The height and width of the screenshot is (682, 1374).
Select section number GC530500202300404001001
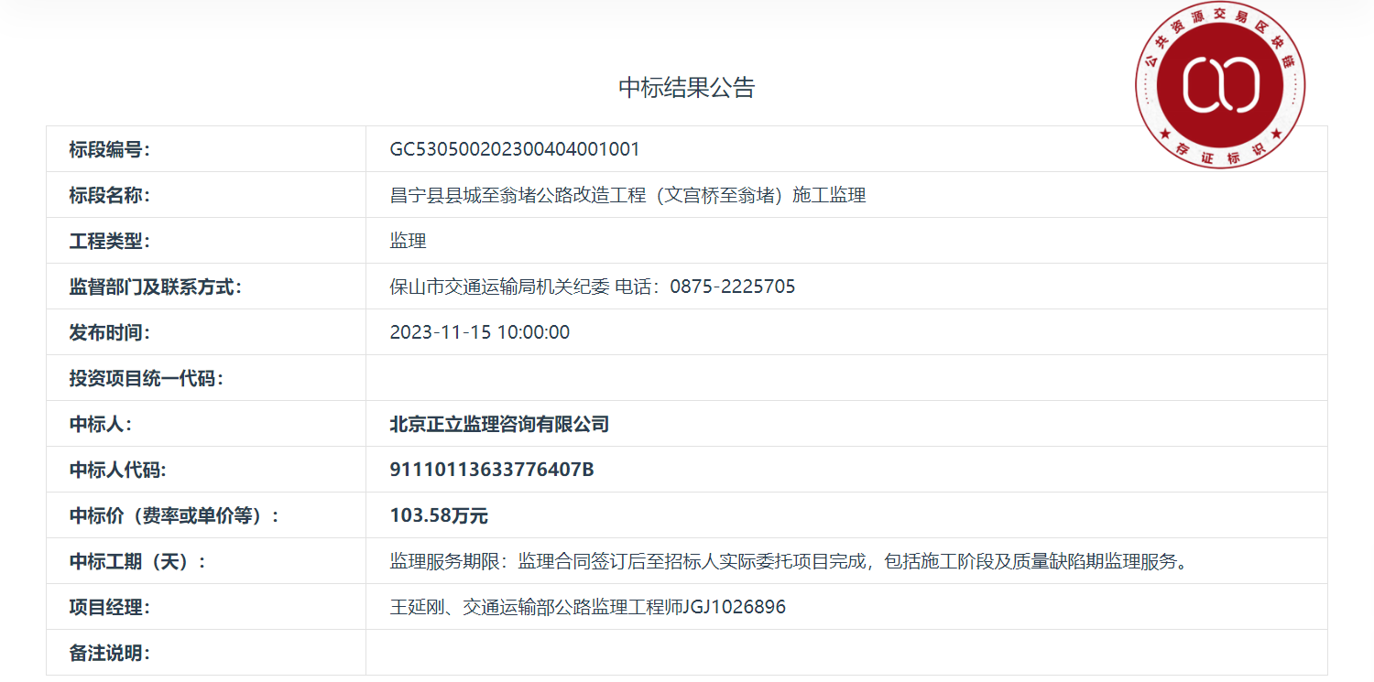(x=515, y=149)
